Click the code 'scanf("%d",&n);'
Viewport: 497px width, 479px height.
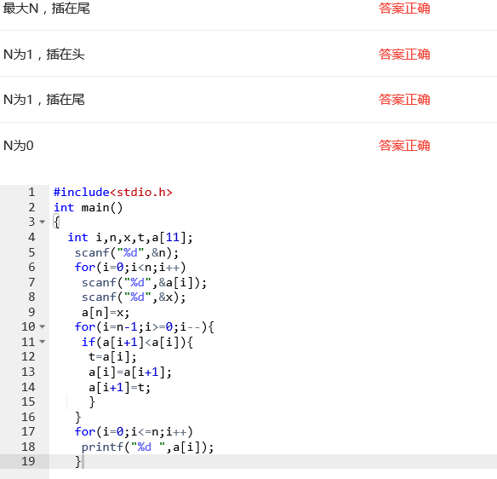click(127, 252)
